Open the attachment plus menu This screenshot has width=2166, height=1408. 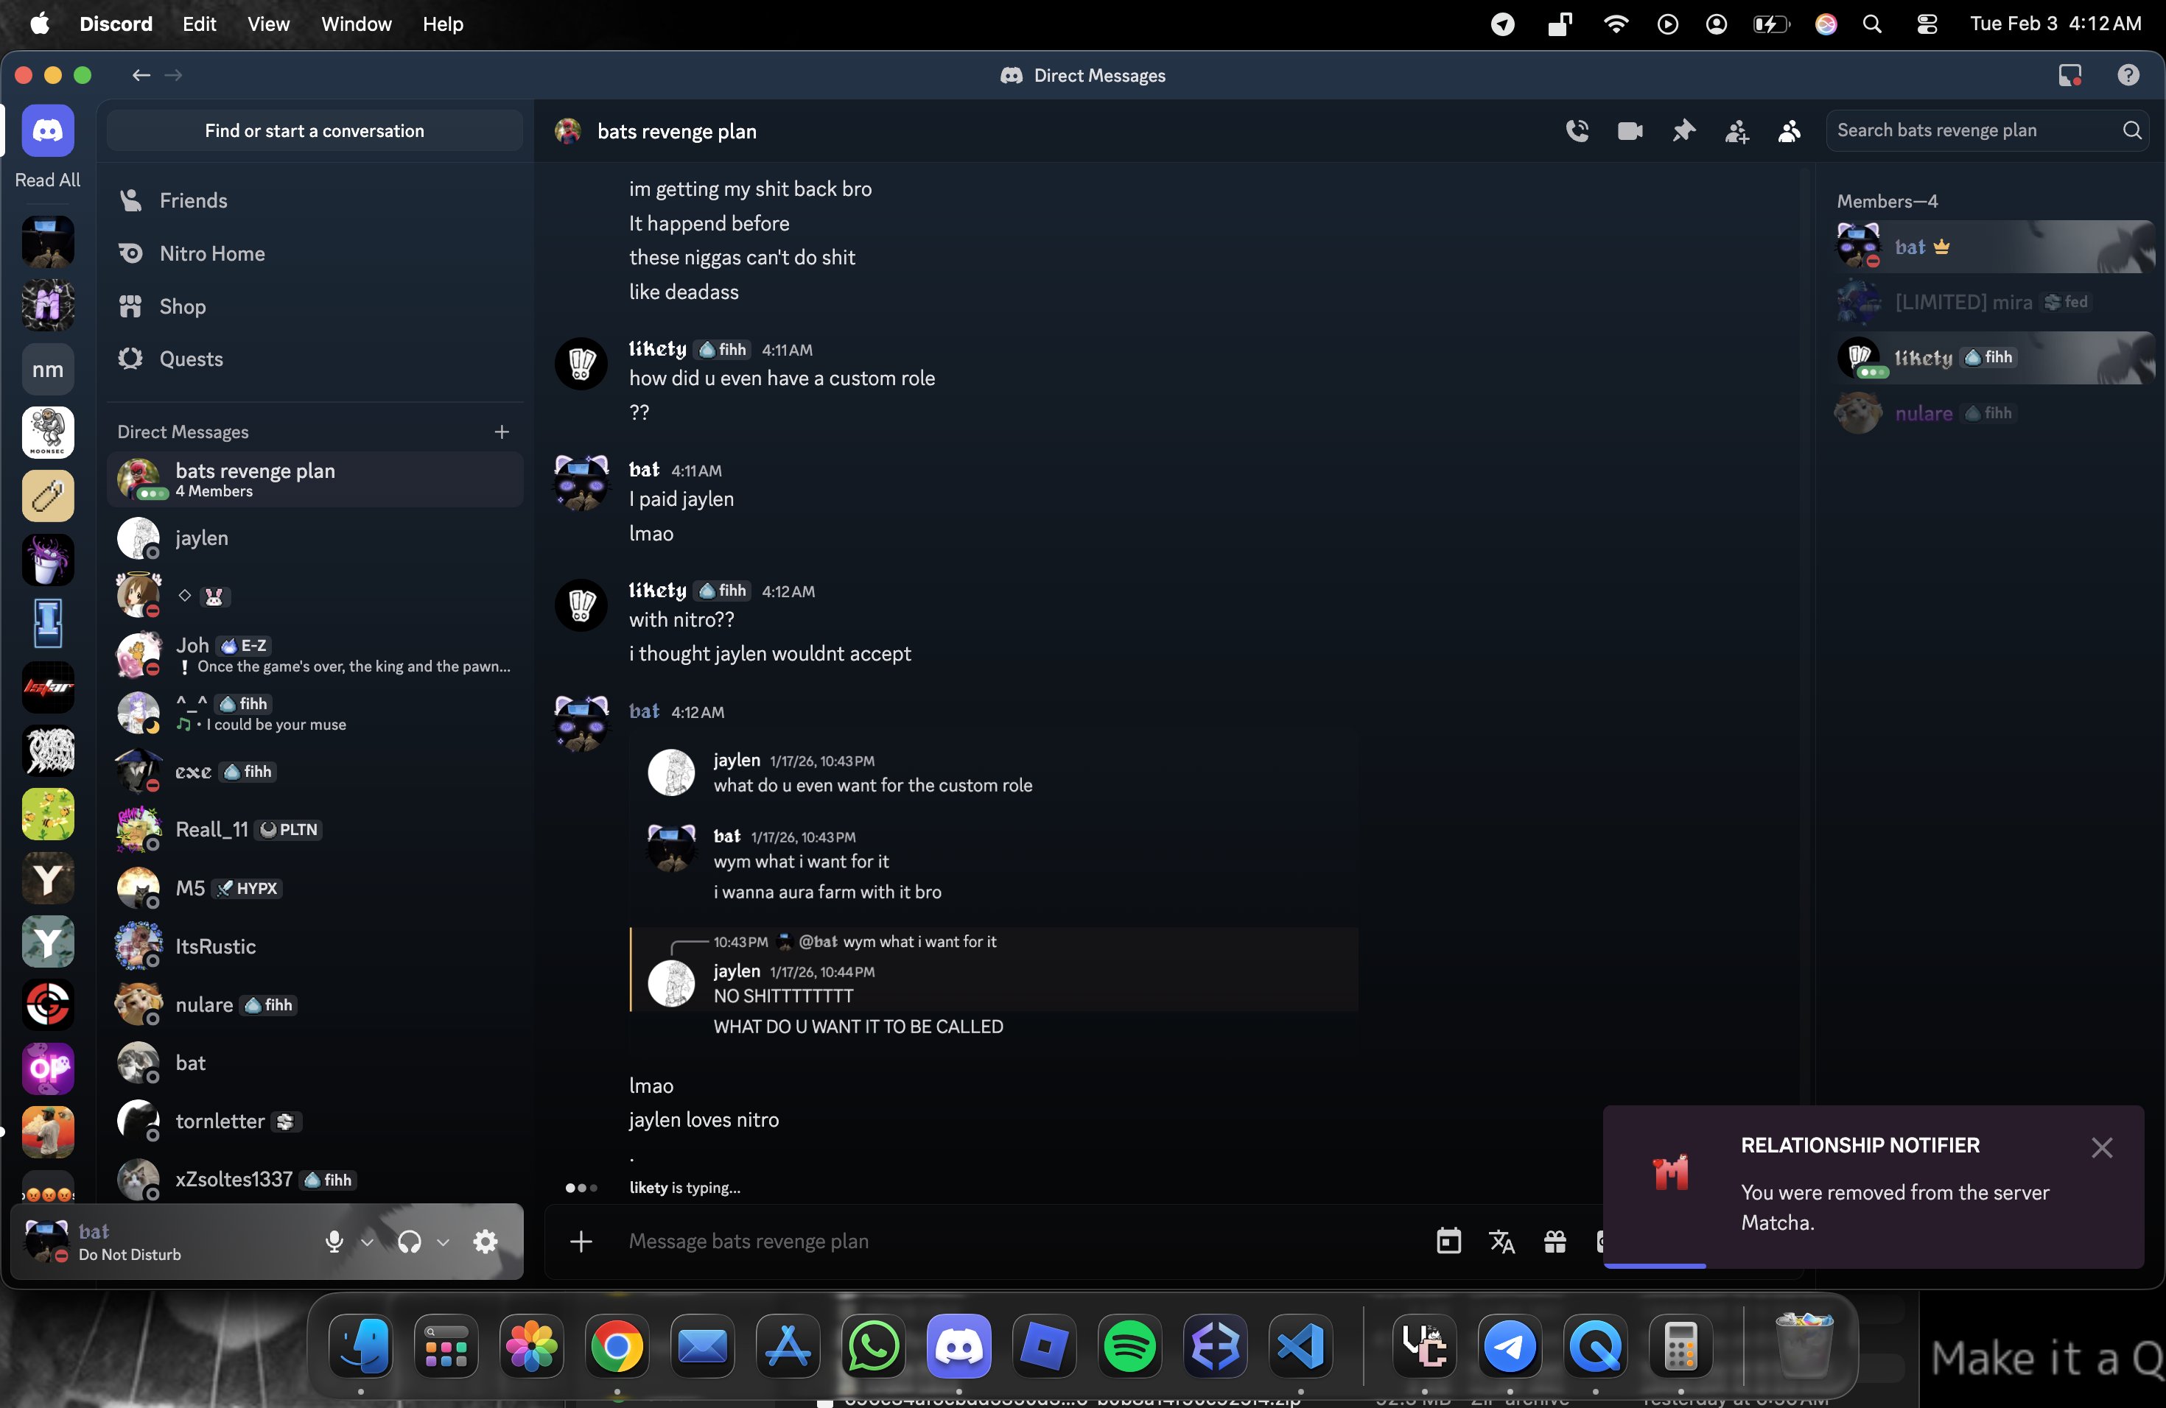click(581, 1242)
